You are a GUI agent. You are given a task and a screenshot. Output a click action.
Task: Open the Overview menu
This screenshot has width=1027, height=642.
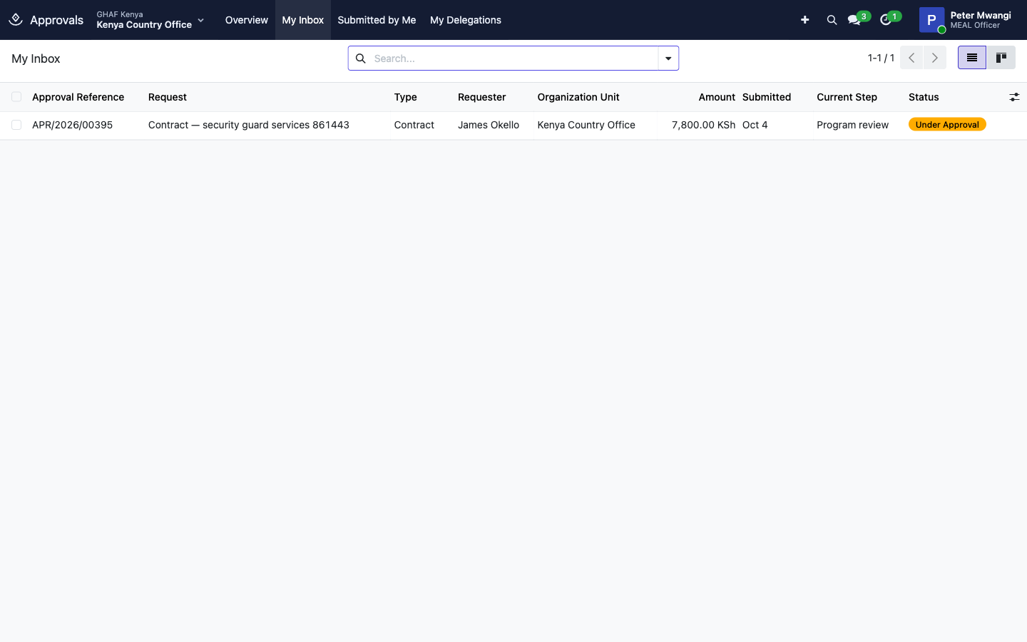(x=247, y=20)
